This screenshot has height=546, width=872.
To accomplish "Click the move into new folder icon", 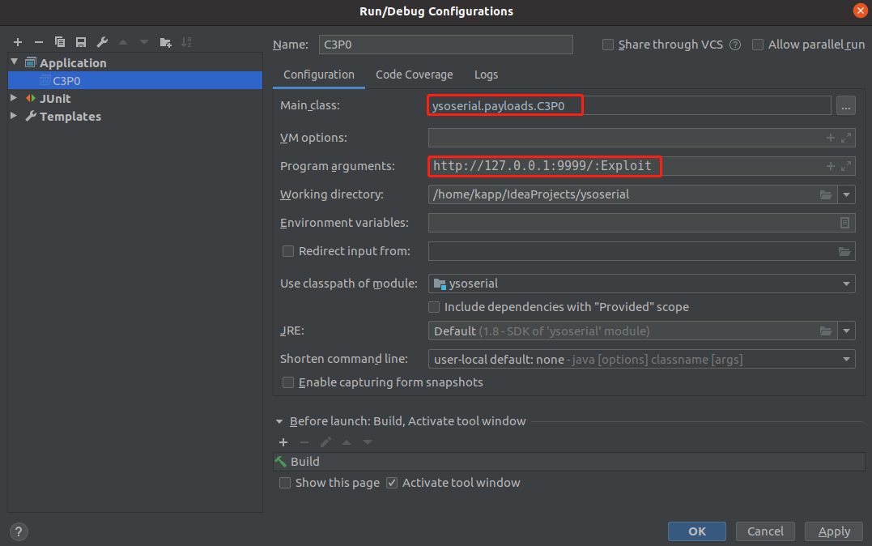I will pos(166,42).
